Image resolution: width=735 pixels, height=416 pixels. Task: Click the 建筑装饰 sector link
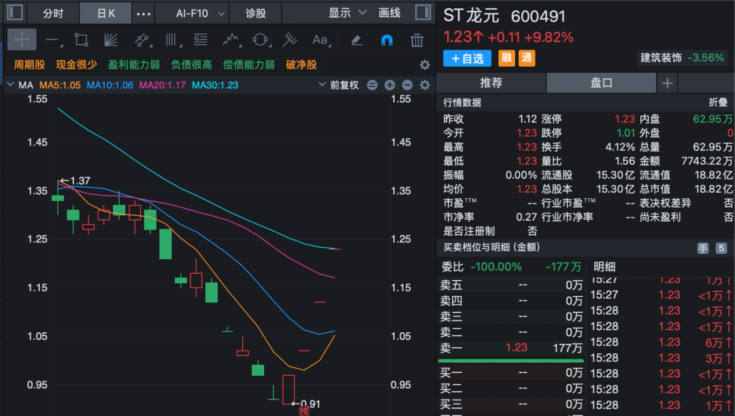[x=661, y=58]
